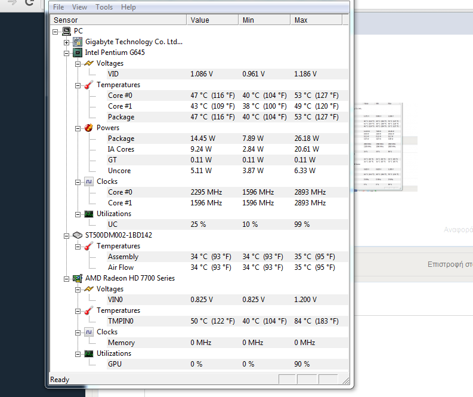This screenshot has height=397, width=473.
Task: Select the Package temperature row
Action: click(x=227, y=117)
